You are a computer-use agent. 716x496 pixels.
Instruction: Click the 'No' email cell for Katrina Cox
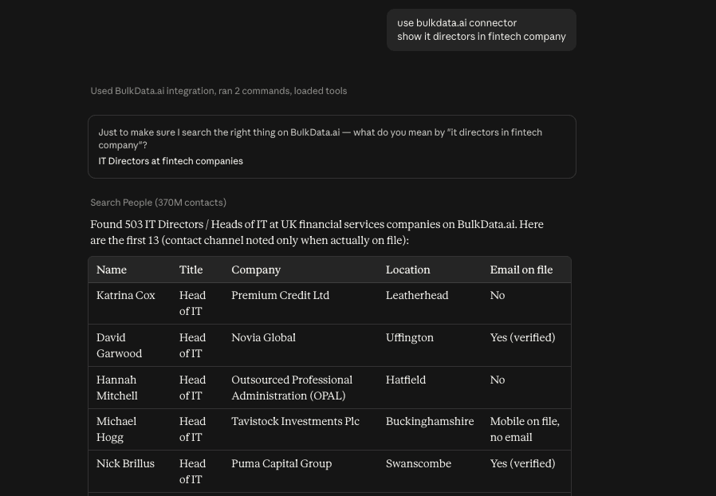(x=498, y=295)
